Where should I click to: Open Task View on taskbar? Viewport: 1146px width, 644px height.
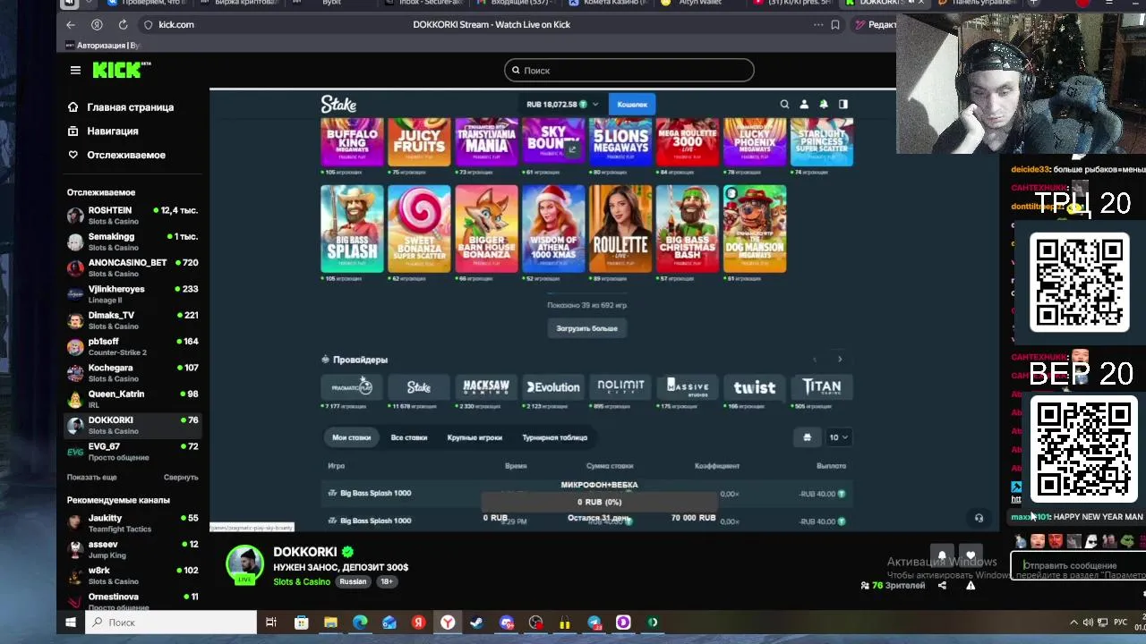271,623
